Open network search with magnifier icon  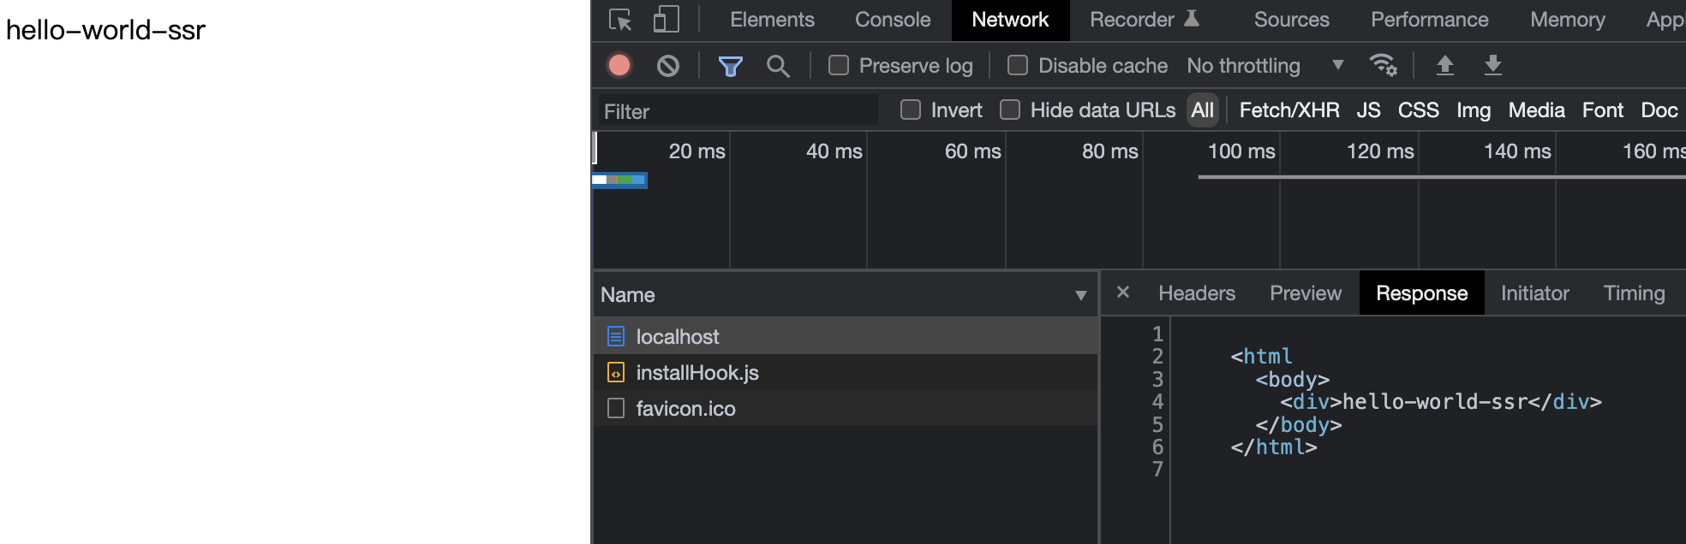click(x=778, y=66)
